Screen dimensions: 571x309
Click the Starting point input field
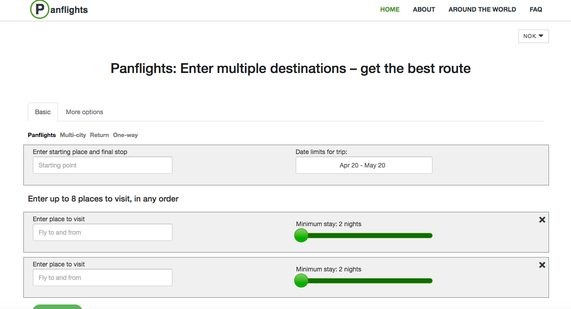pyautogui.click(x=102, y=165)
